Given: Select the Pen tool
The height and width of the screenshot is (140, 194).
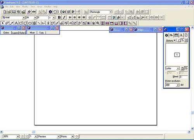Looking at the screenshot, I should 48,23.
